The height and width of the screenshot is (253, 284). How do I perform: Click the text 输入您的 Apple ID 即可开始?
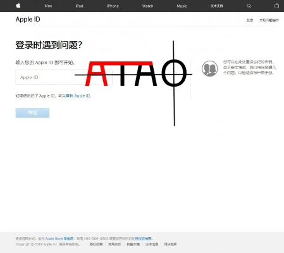point(46,63)
